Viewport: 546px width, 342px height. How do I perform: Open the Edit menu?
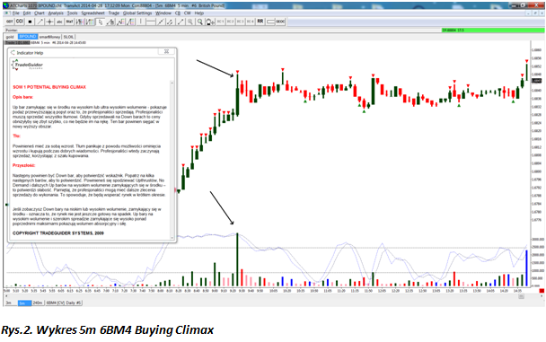click(x=27, y=13)
